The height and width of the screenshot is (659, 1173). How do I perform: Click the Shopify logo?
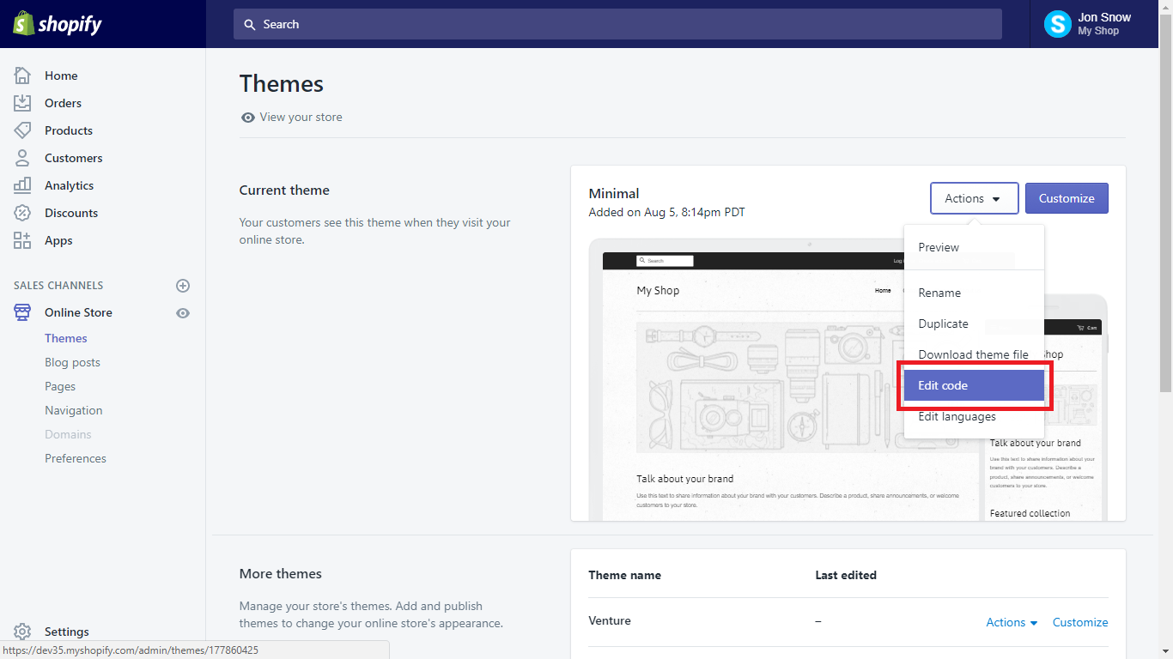pyautogui.click(x=58, y=24)
